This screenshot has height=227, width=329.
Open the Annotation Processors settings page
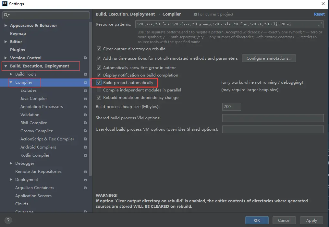click(42, 107)
